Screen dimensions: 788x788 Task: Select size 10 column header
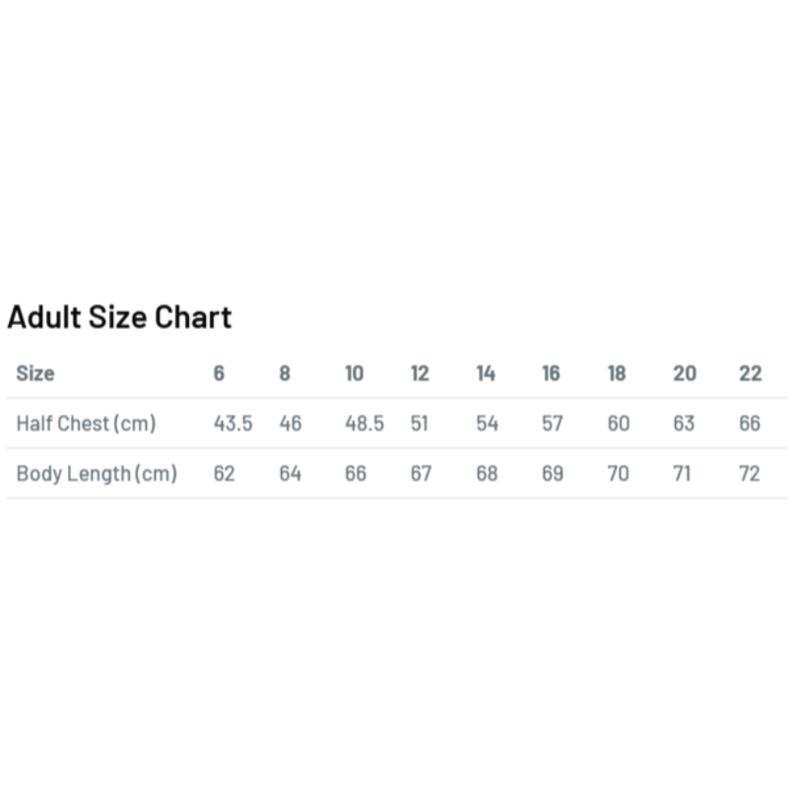355,373
